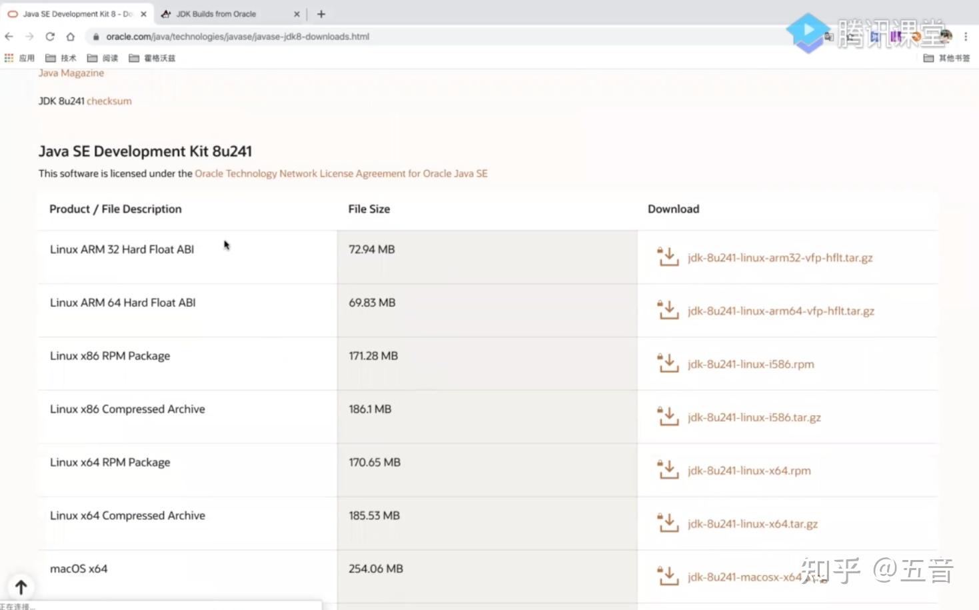Open Chrome's three-dot menu
The image size is (979, 610).
pyautogui.click(x=966, y=37)
